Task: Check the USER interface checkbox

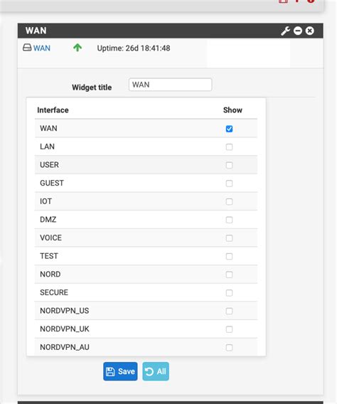Action: tap(229, 165)
